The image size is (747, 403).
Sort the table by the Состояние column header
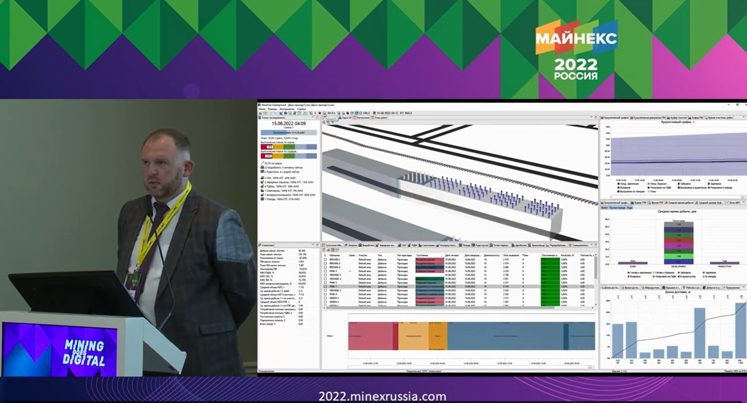[422, 255]
